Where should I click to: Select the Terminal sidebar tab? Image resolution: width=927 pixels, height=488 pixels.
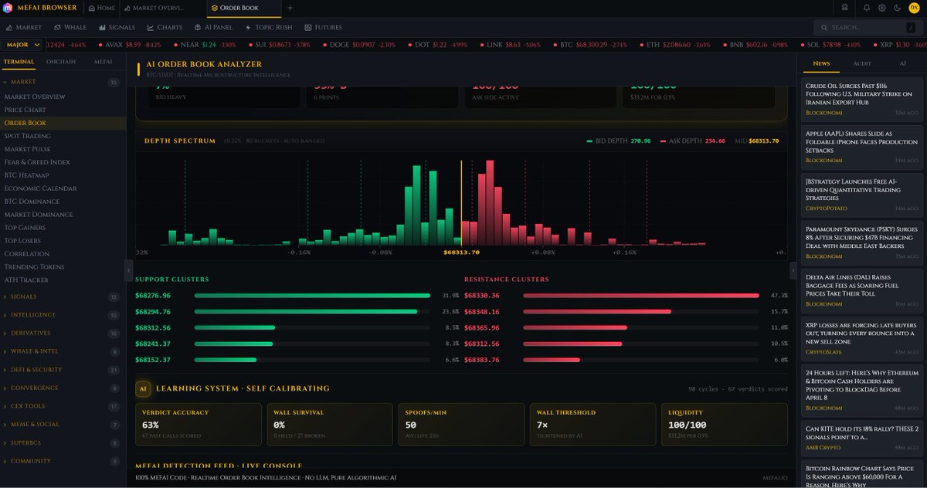coord(19,62)
